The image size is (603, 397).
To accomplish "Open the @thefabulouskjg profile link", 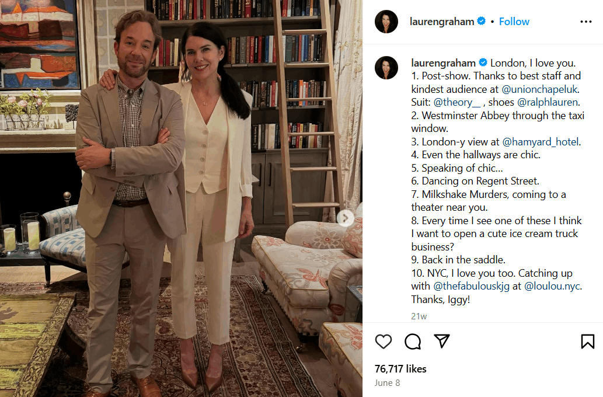I will tap(472, 286).
